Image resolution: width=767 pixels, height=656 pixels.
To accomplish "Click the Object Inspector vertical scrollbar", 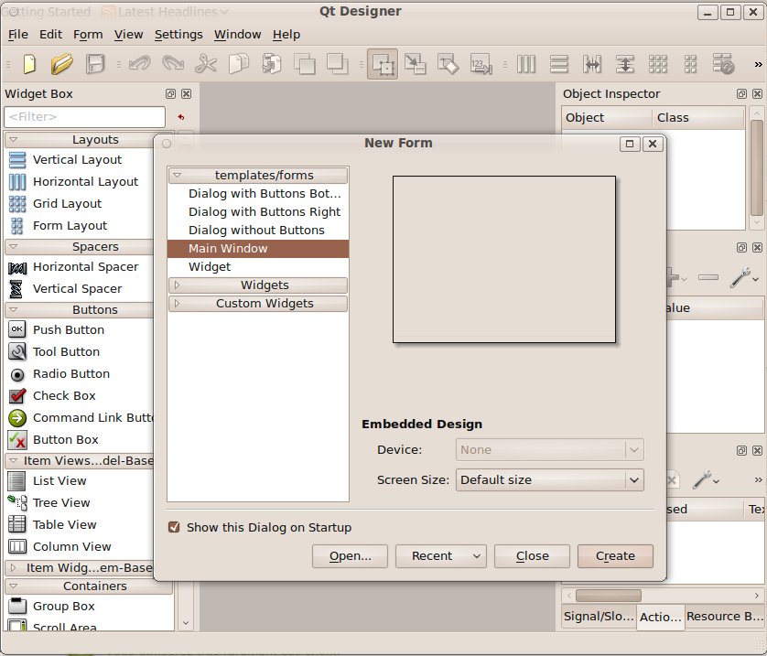I will tap(757, 168).
